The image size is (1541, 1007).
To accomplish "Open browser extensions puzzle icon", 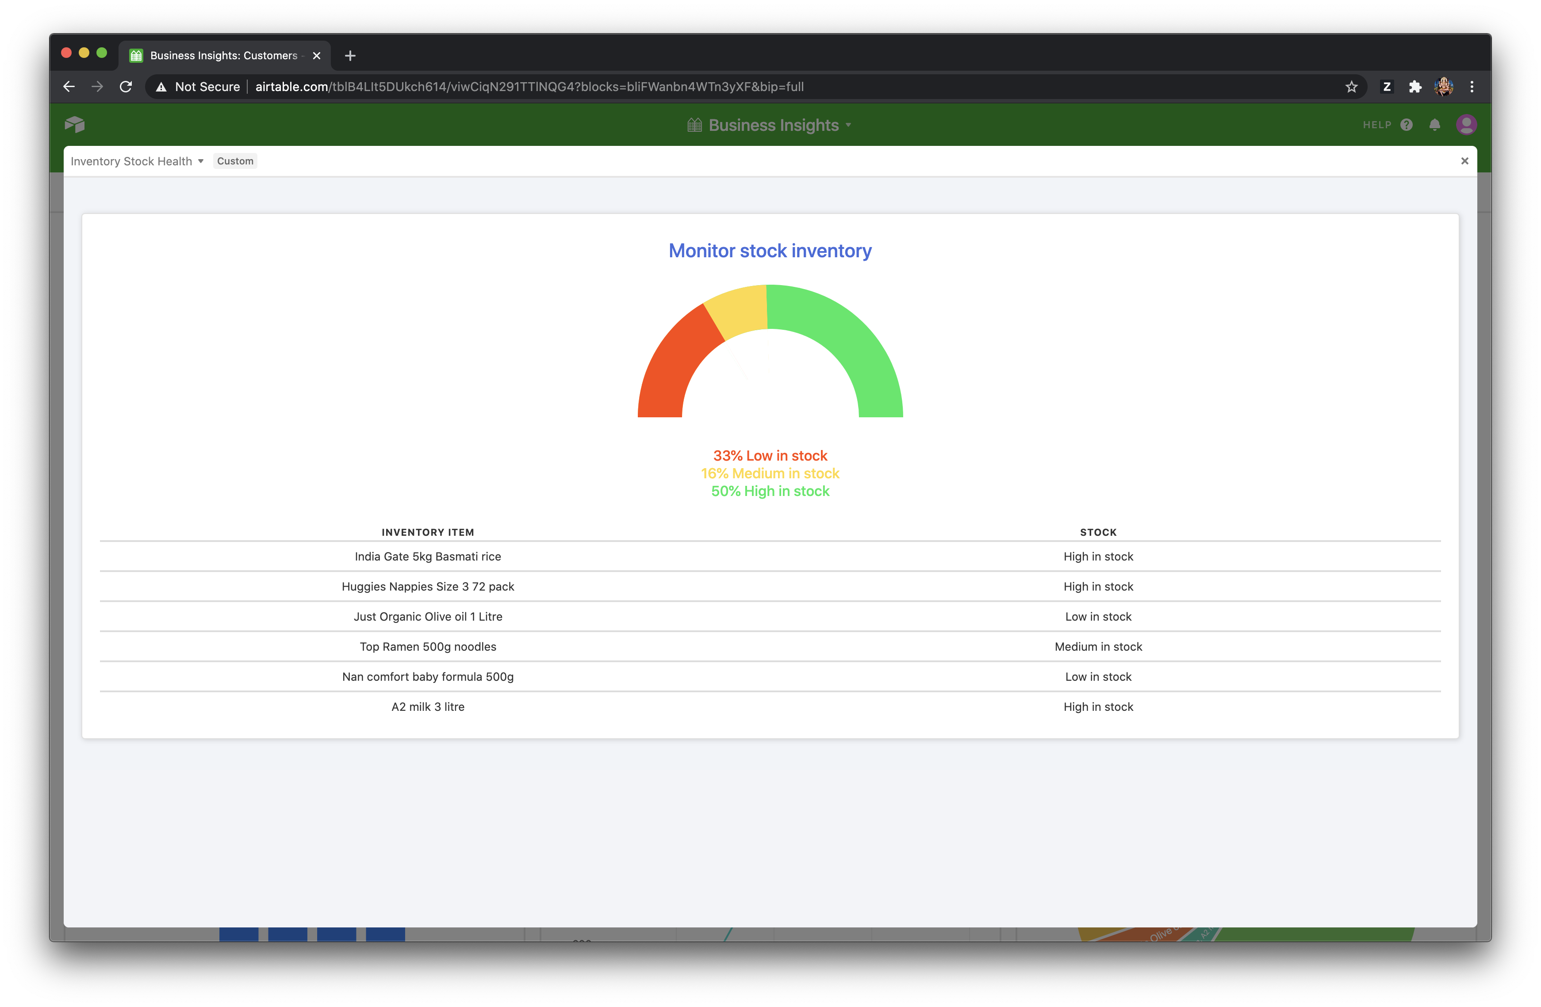I will pos(1415,87).
